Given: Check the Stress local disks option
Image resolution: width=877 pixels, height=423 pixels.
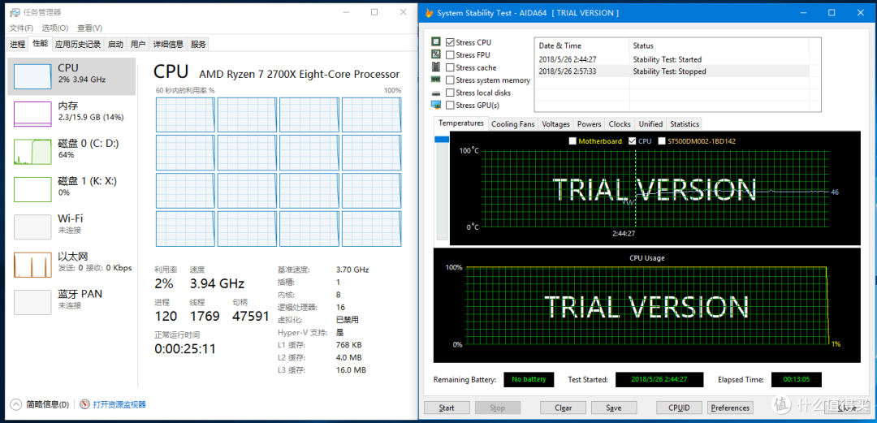Looking at the screenshot, I should pyautogui.click(x=450, y=93).
